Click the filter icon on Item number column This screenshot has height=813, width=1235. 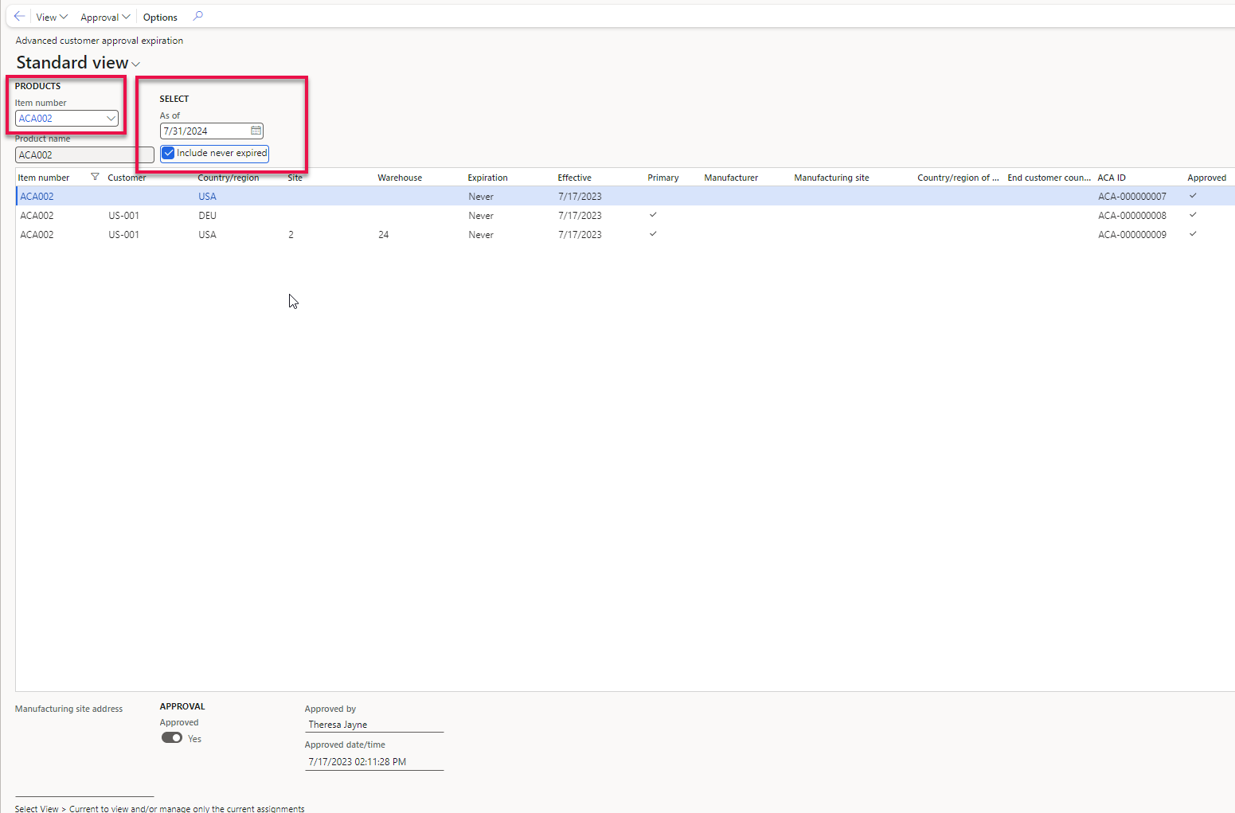[x=95, y=177]
